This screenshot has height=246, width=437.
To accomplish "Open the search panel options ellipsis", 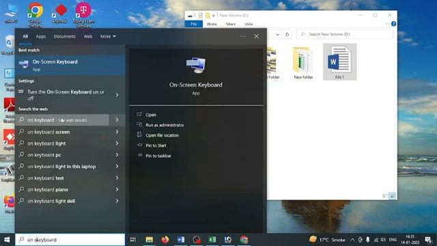I will click(x=243, y=36).
